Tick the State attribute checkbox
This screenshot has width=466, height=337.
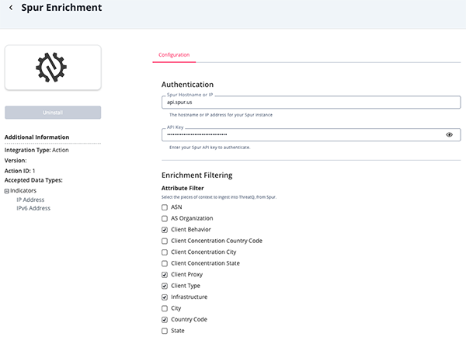[165, 331]
